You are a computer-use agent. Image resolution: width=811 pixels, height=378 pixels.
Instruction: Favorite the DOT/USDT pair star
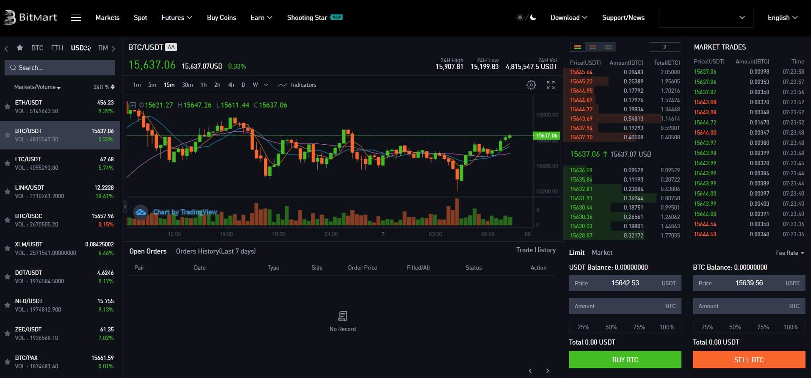click(x=7, y=277)
